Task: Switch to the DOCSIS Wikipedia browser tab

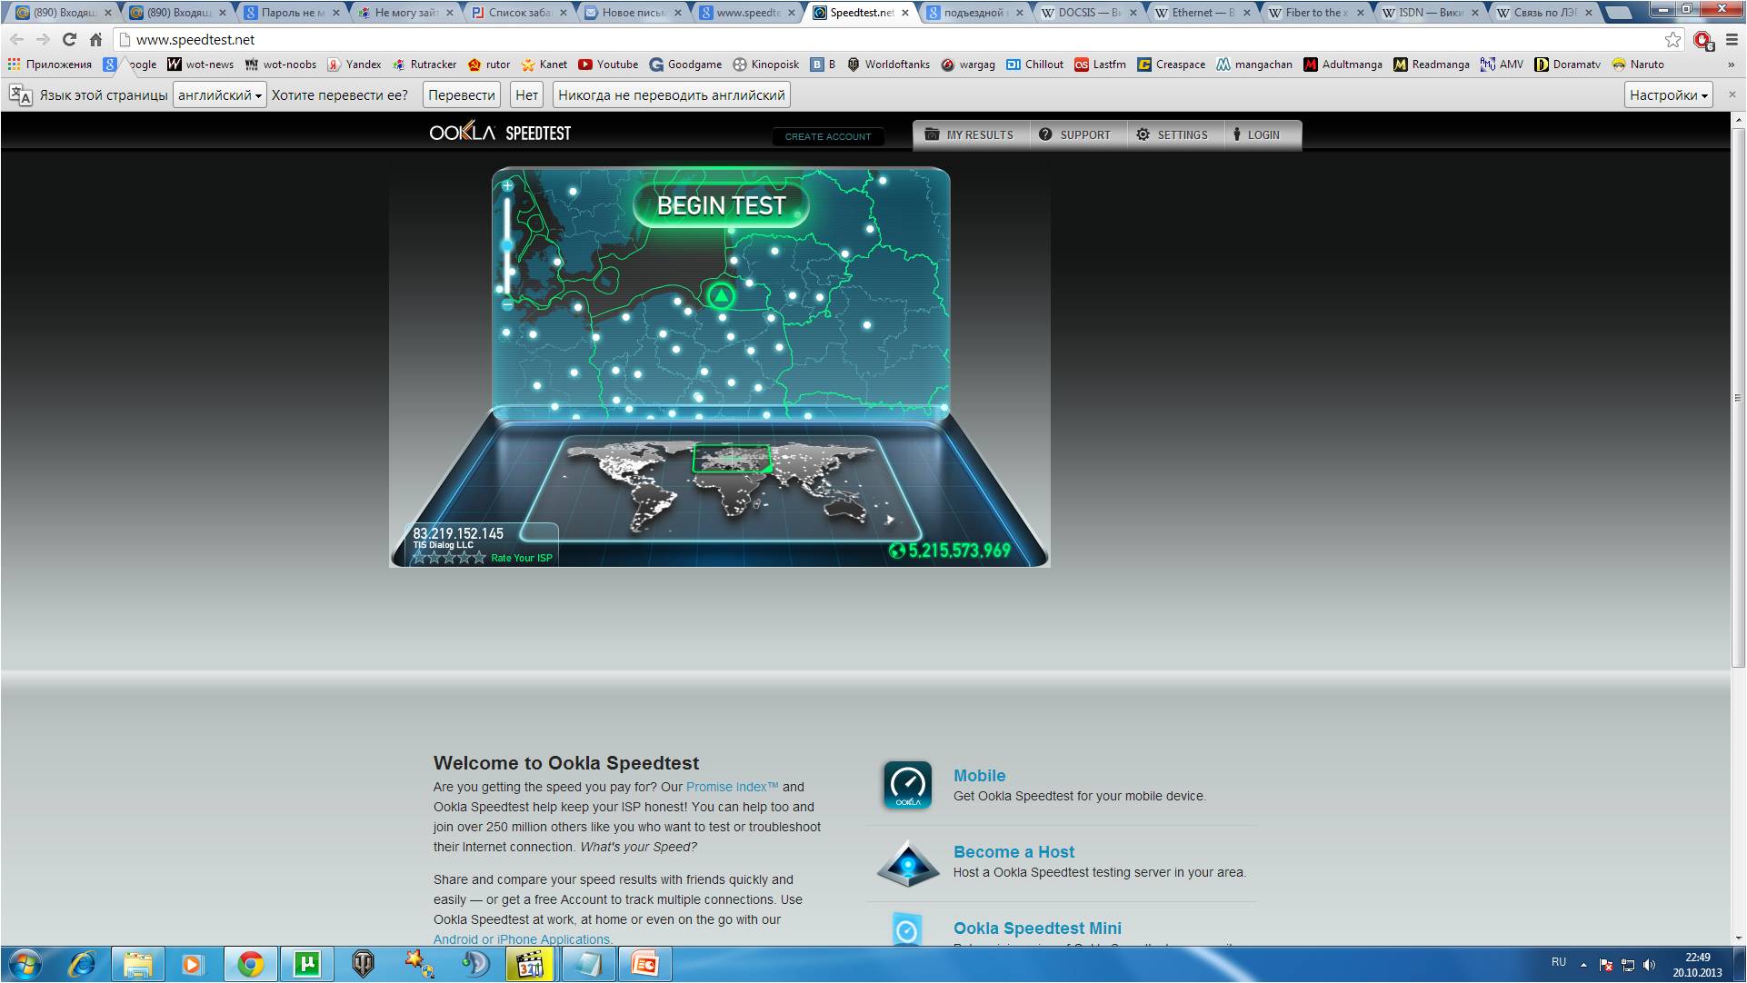Action: (1087, 13)
